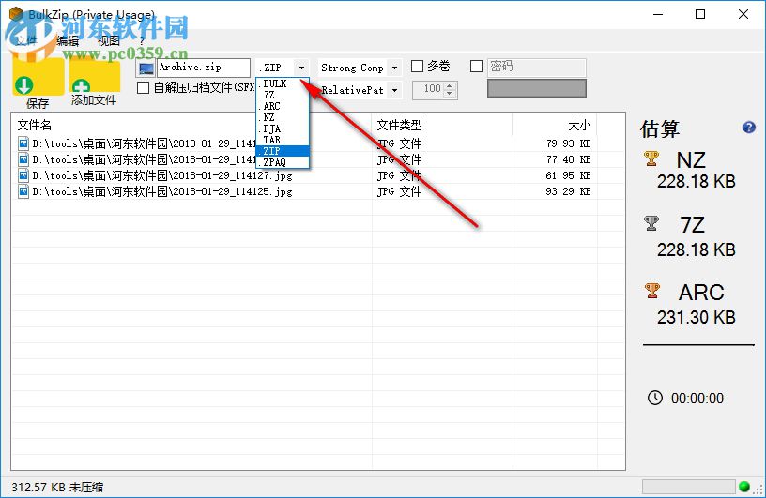
Task: Toggle the self-extracting archive (SFX) checkbox
Action: 143,88
